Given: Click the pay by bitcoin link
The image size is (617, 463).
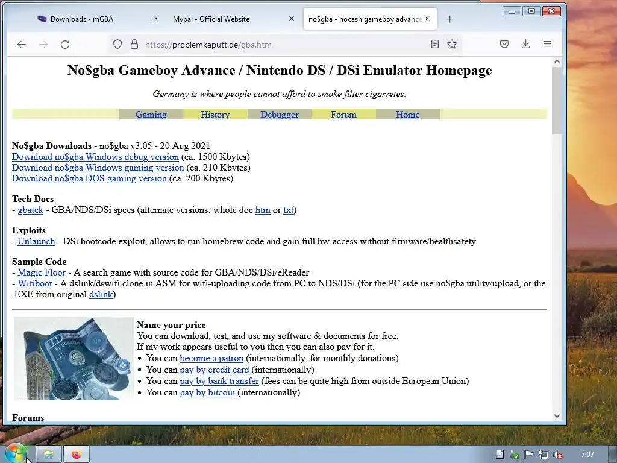Looking at the screenshot, I should click(x=207, y=392).
